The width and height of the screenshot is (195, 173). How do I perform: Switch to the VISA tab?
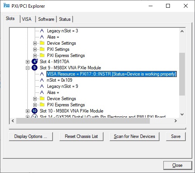[27, 19]
